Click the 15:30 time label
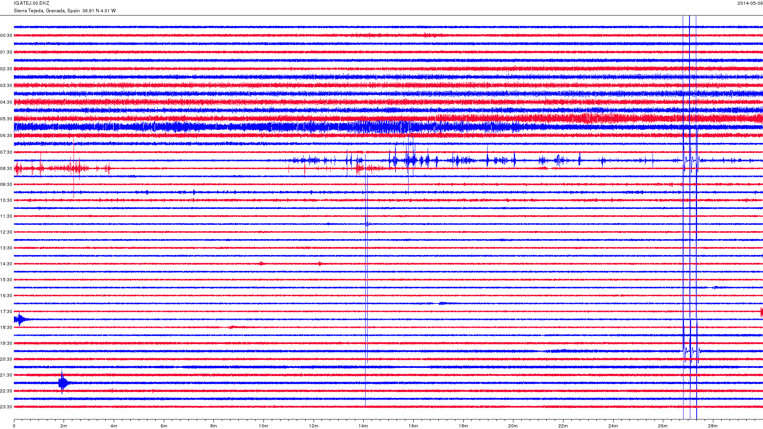Viewport: 763px width, 429px height. coord(6,280)
